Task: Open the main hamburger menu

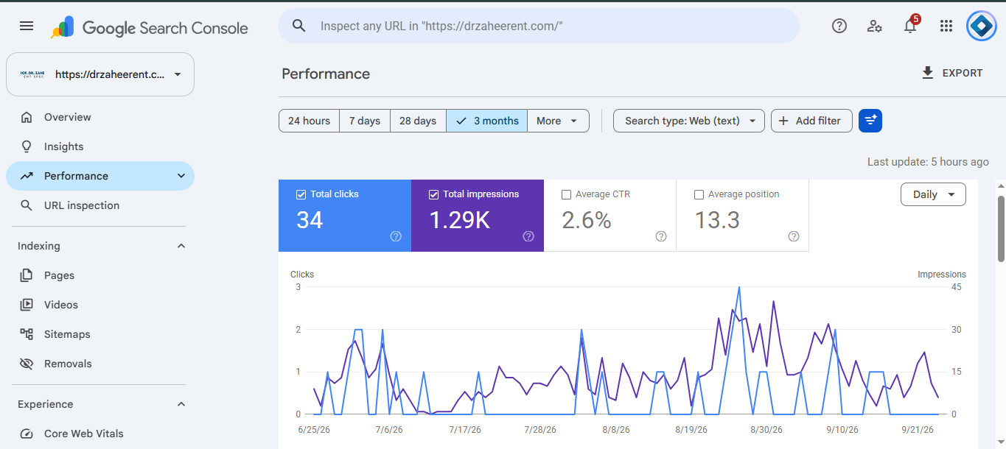Action: (27, 26)
